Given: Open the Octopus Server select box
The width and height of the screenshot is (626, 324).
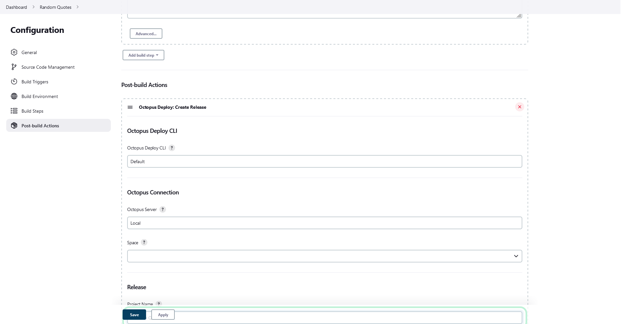Looking at the screenshot, I should click(x=324, y=223).
